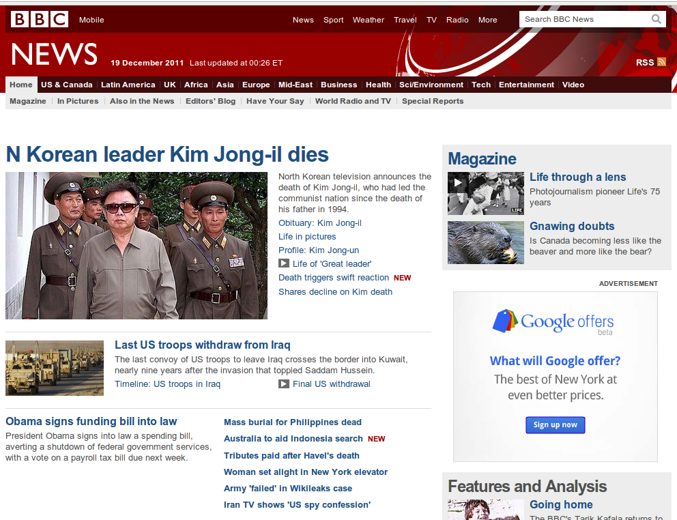Image resolution: width=677 pixels, height=520 pixels.
Task: Click the Iraq convoy thumbnail image
Action: (x=55, y=368)
